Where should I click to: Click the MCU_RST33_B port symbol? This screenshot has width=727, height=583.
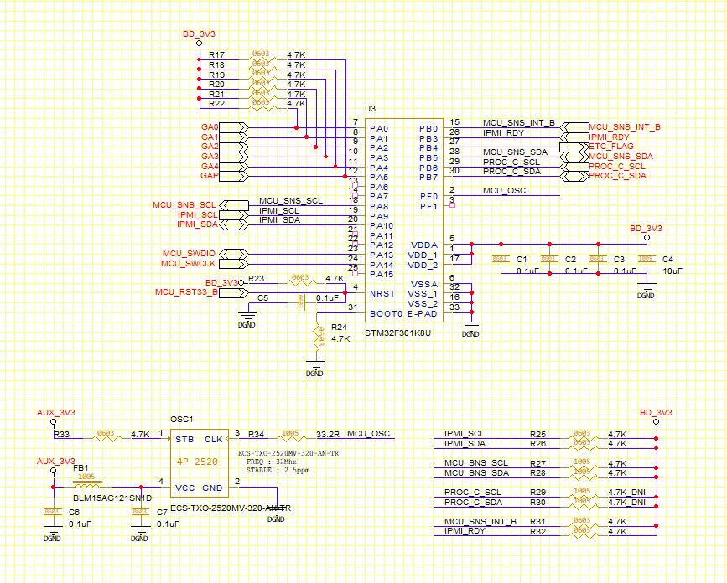(x=233, y=292)
